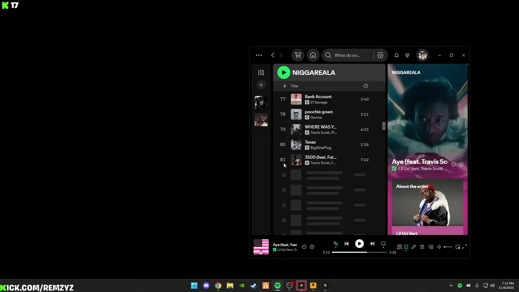
Task: Open lyrics with microphone icon
Action: [x=414, y=247]
